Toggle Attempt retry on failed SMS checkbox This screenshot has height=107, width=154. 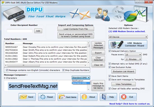pyautogui.click(x=109, y=64)
